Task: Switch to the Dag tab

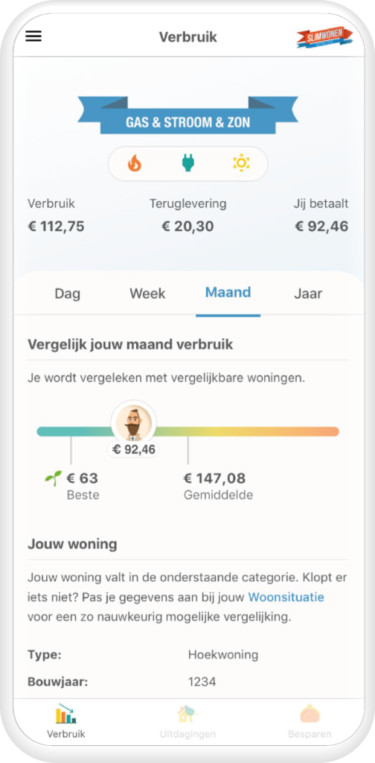Action: click(68, 294)
